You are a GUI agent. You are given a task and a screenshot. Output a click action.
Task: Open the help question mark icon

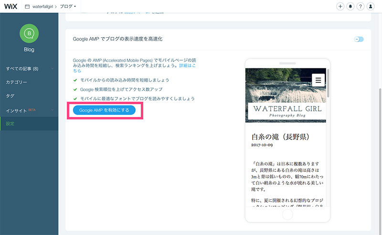[x=361, y=6]
